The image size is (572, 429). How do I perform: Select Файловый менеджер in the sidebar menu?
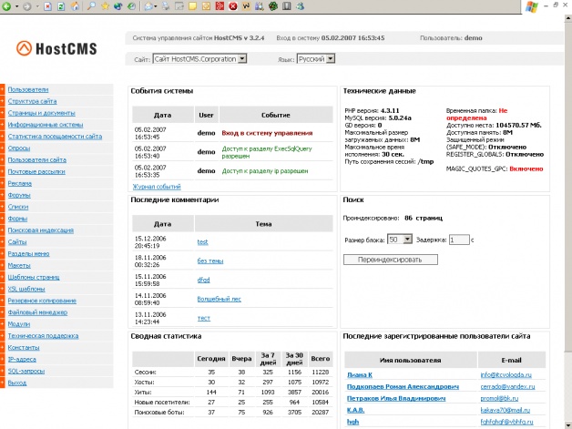tap(38, 312)
